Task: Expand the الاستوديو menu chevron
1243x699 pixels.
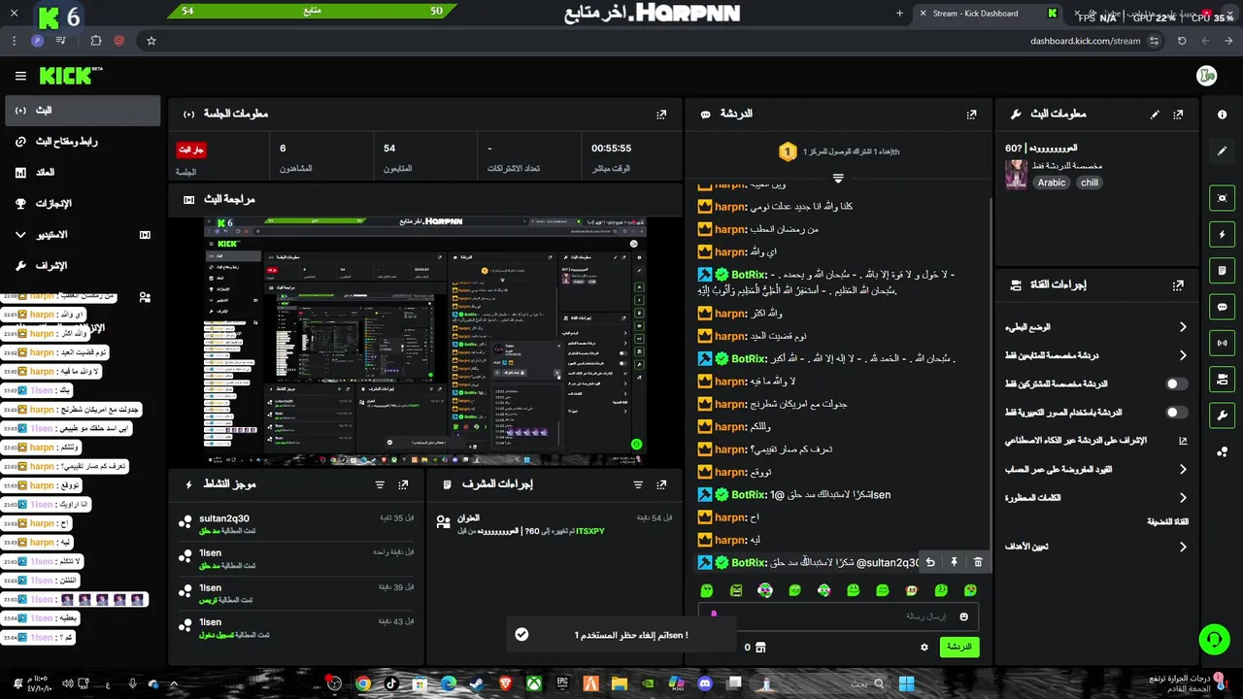Action: pyautogui.click(x=20, y=235)
